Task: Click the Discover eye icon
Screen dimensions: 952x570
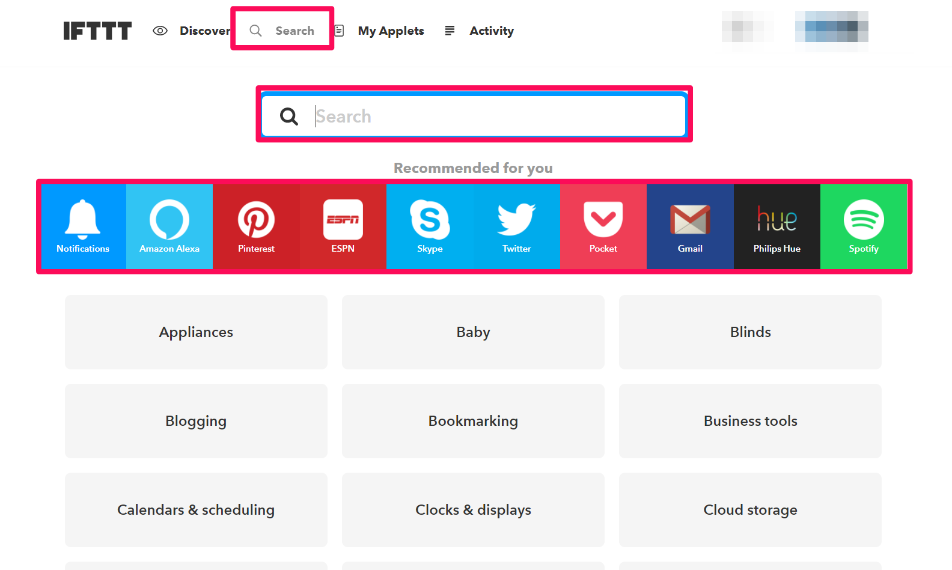Action: pos(160,31)
